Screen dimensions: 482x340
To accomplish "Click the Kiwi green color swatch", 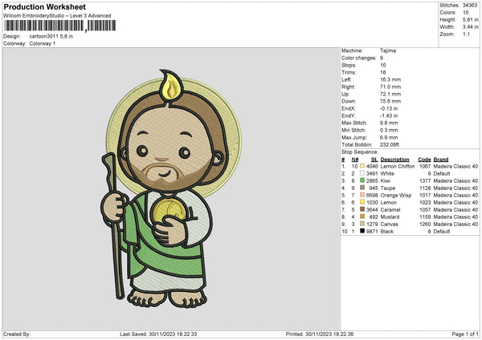I will click(362, 180).
